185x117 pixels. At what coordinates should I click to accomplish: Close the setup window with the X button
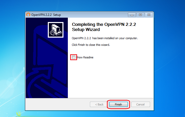(149, 15)
